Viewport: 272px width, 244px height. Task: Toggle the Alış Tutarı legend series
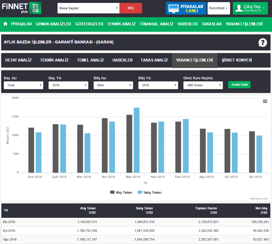pos(121,192)
